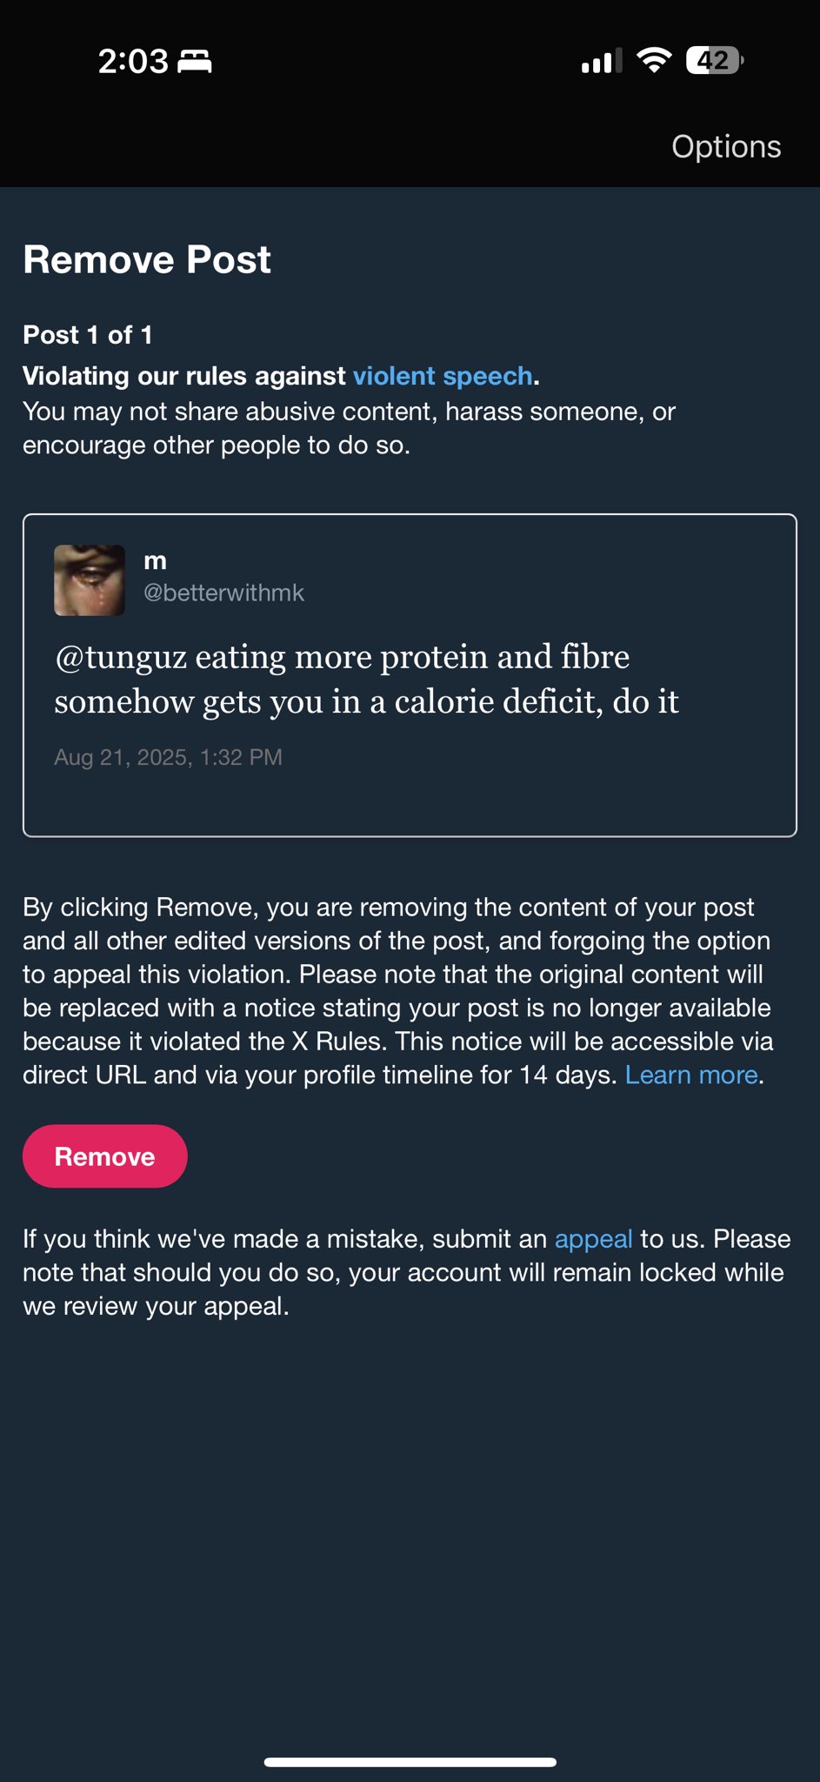The image size is (820, 1782).
Task: Tap the @tunguz mention in the post
Action: point(121,657)
